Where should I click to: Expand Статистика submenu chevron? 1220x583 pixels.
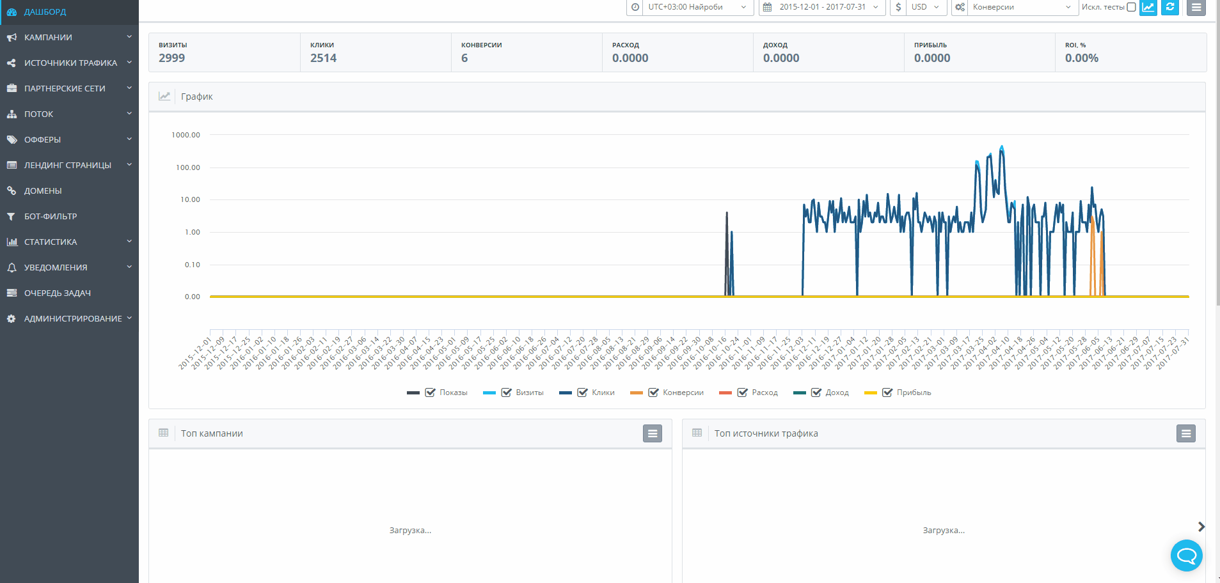point(129,241)
